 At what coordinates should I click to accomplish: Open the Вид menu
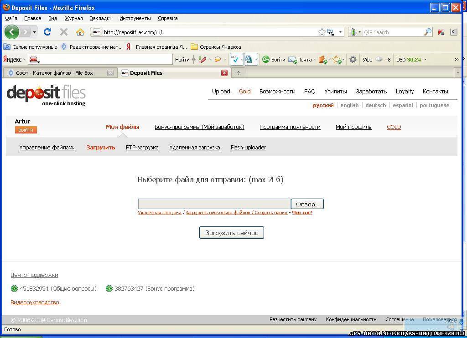tap(53, 18)
